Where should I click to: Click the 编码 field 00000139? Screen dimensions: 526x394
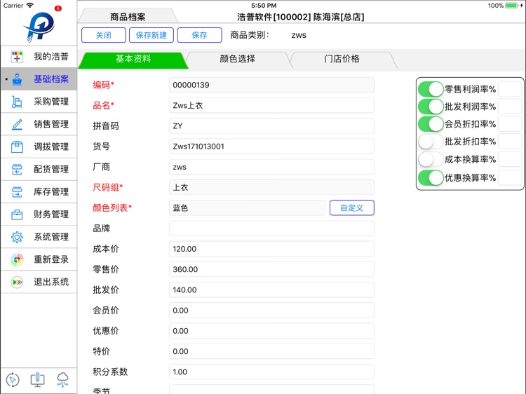271,85
